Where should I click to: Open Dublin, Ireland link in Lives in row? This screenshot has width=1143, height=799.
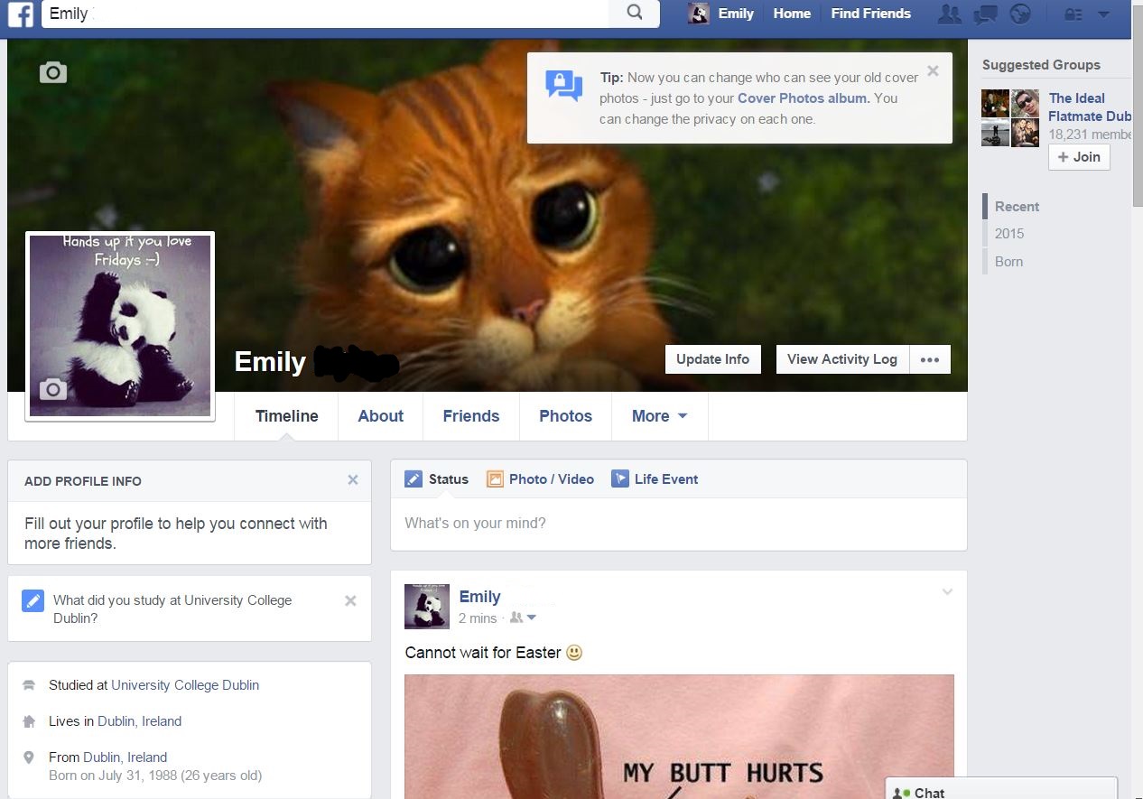140,721
